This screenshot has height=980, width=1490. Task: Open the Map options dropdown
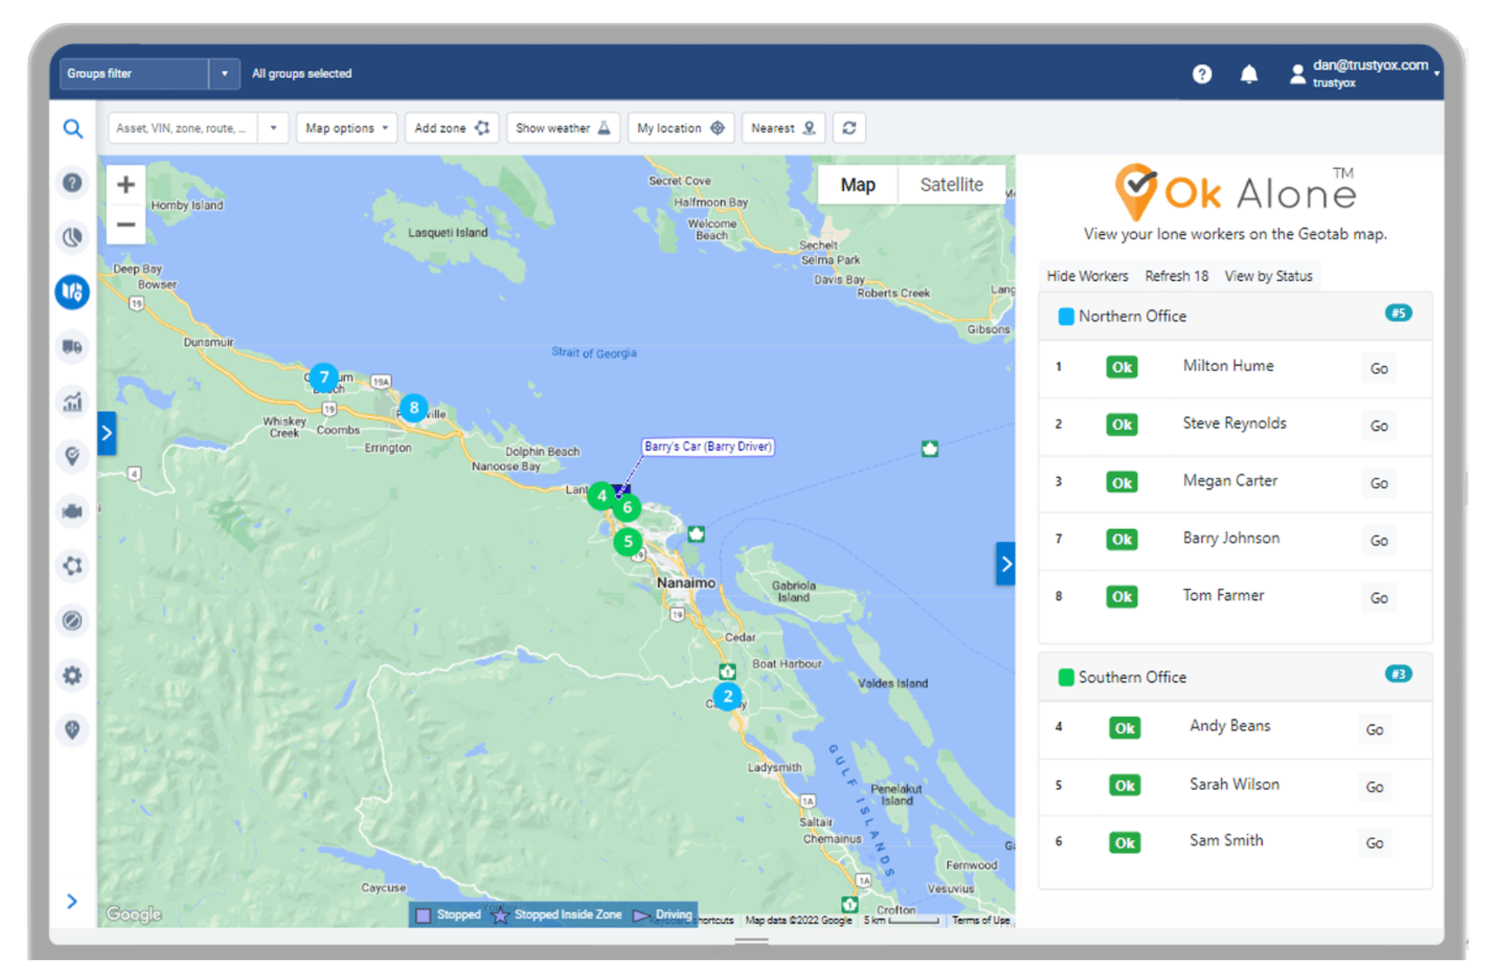pos(346,128)
